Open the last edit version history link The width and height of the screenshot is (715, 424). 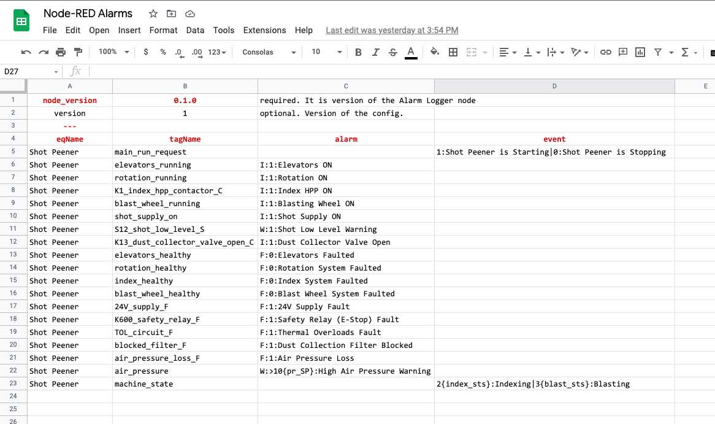tap(392, 30)
